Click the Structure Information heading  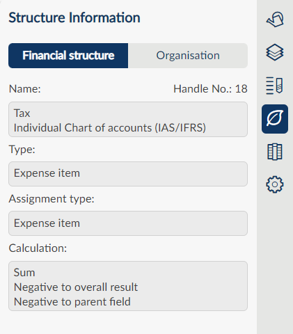tap(74, 17)
